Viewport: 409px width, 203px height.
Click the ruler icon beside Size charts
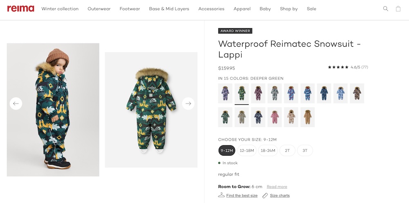pyautogui.click(x=265, y=196)
